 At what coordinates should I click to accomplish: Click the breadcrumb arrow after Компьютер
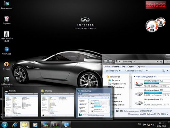pos(134,62)
